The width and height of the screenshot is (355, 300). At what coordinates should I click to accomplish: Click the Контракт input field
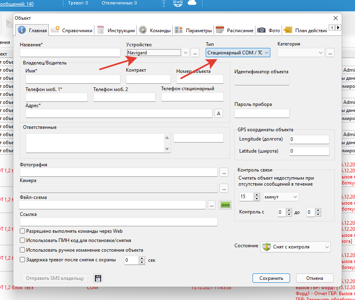click(x=148, y=79)
